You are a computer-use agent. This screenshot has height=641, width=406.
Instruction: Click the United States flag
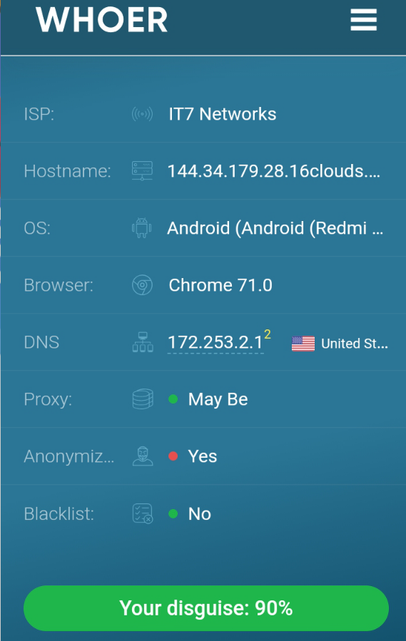point(303,344)
